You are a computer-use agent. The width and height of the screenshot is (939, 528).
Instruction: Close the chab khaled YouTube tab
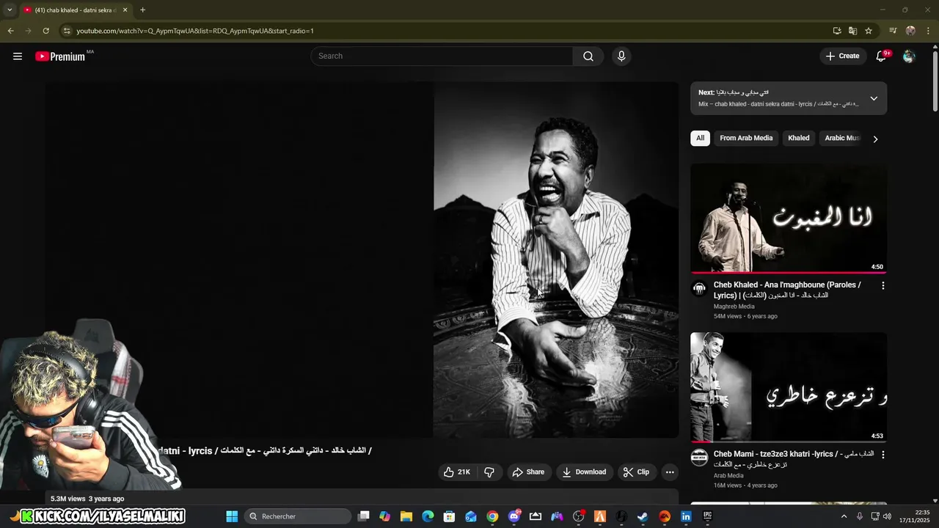(x=125, y=10)
